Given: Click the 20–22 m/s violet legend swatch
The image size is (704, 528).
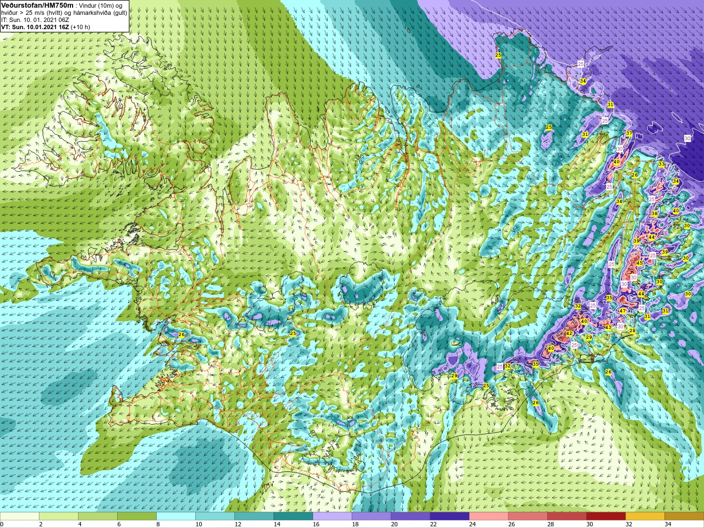Looking at the screenshot, I should tap(410, 516).
